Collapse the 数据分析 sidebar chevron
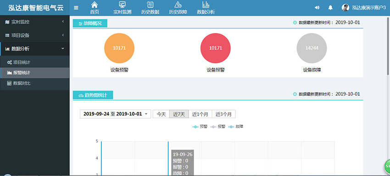 click(63, 49)
